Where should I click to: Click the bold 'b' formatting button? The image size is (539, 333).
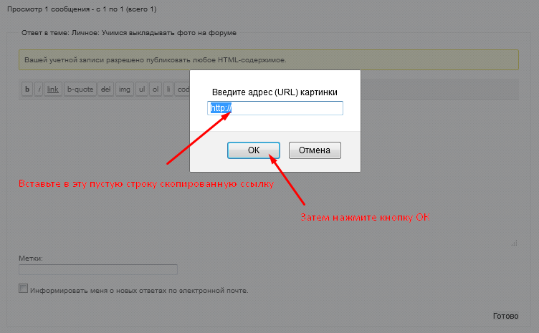[28, 90]
